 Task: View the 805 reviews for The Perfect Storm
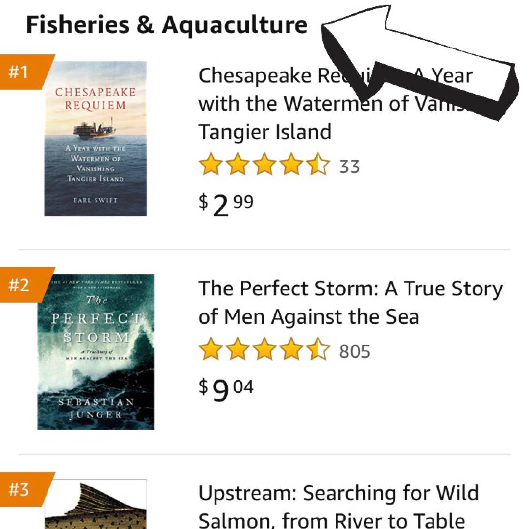pyautogui.click(x=355, y=351)
